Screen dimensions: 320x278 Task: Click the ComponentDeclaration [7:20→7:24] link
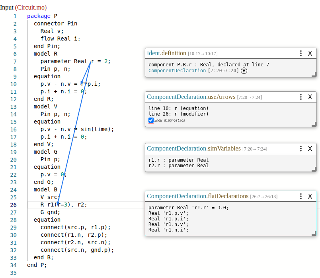tap(193, 71)
